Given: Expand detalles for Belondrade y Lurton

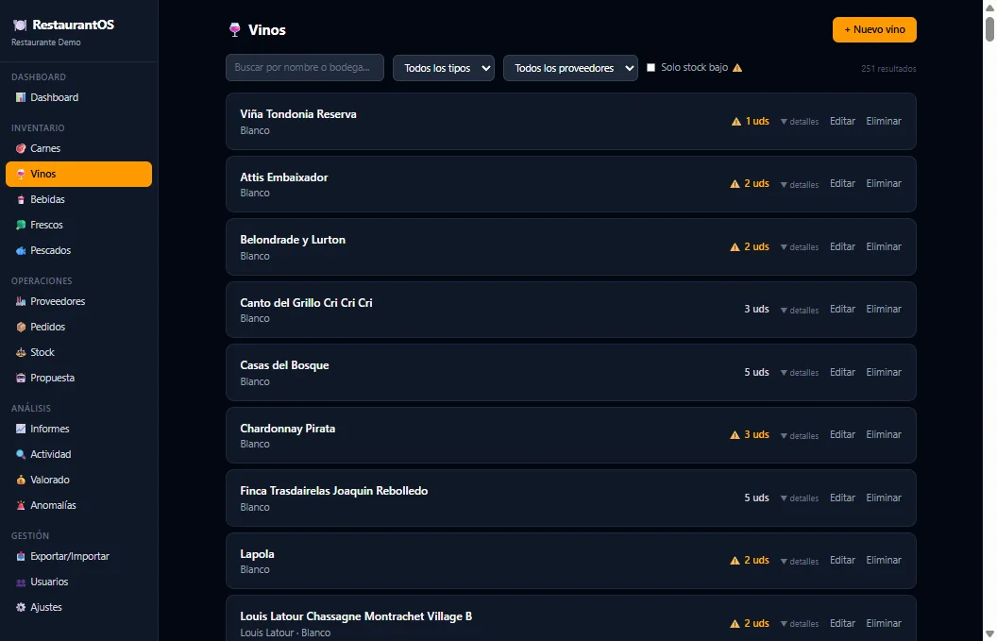Looking at the screenshot, I should click(x=800, y=246).
